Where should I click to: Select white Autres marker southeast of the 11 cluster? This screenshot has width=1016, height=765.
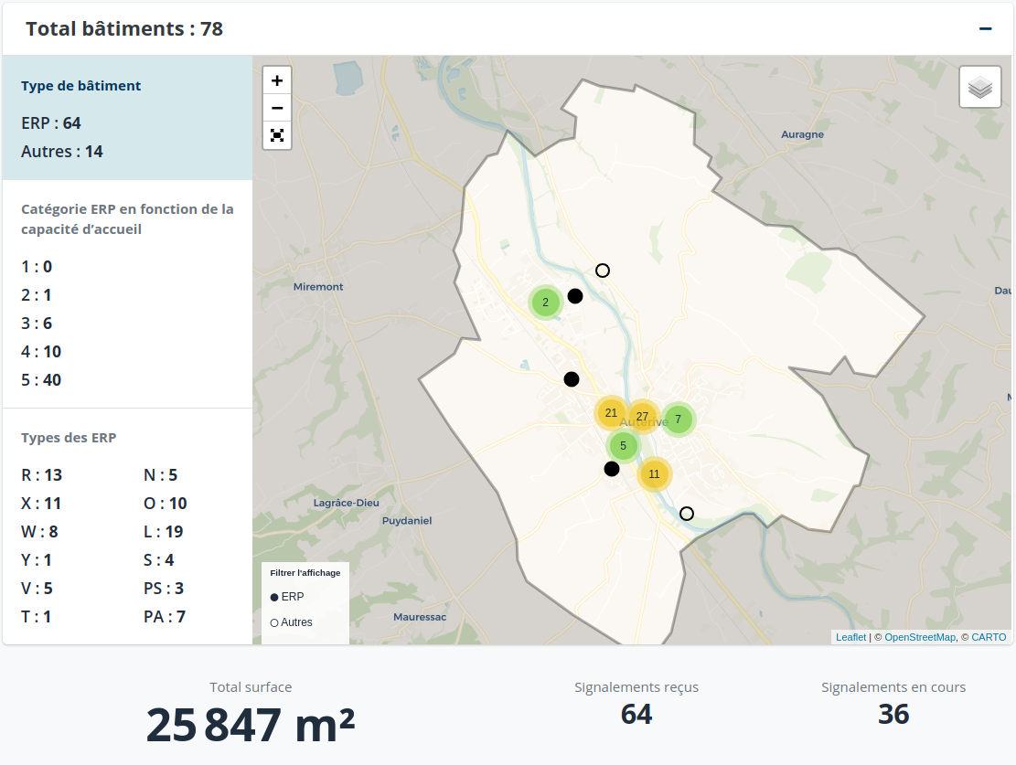[687, 514]
